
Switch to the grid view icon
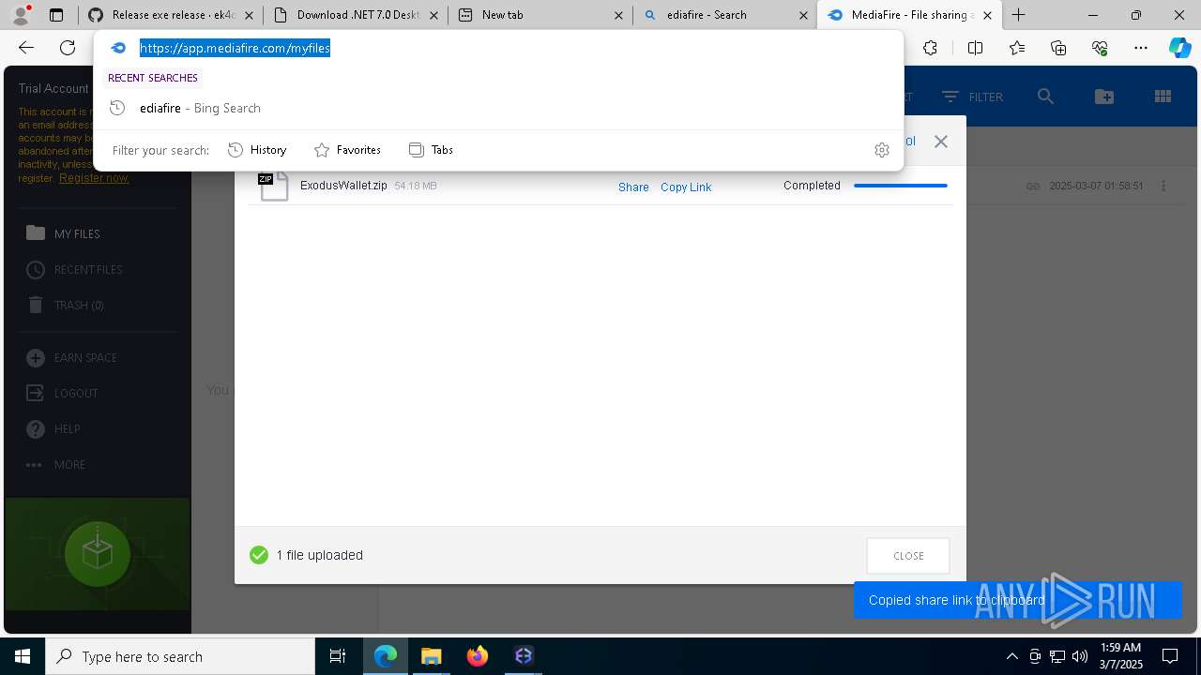point(1163,97)
